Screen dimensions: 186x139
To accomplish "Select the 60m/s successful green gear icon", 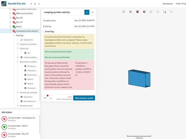I will (x=14, y=27).
